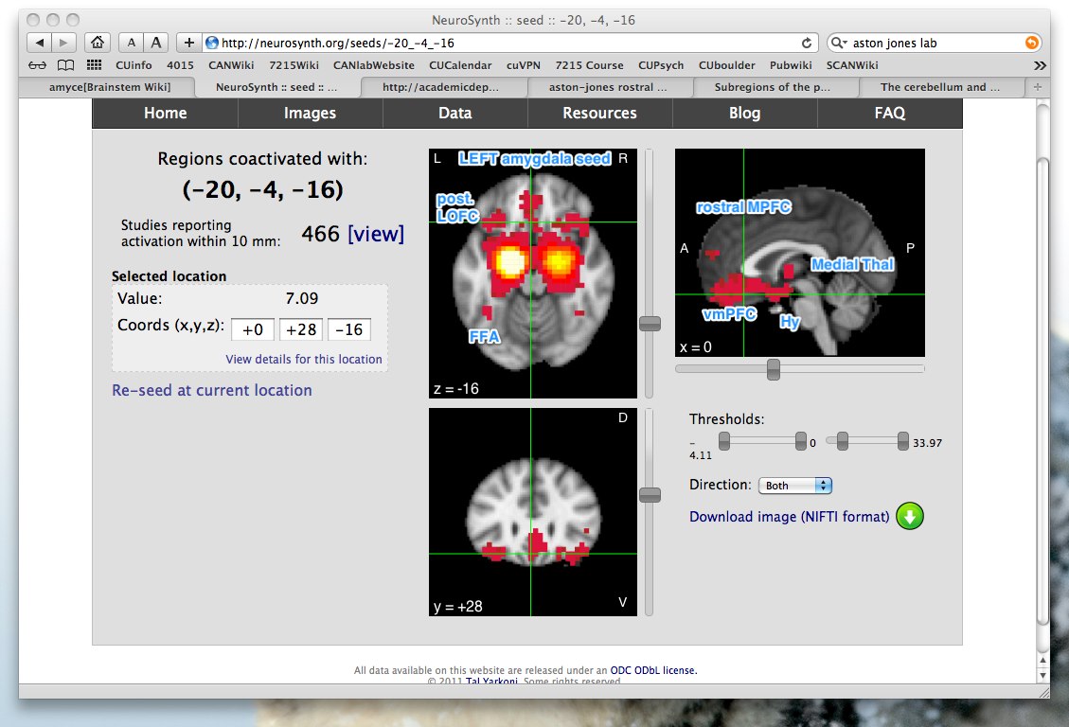Click the site globe icon in address bar
Image resolution: width=1069 pixels, height=727 pixels.
212,43
